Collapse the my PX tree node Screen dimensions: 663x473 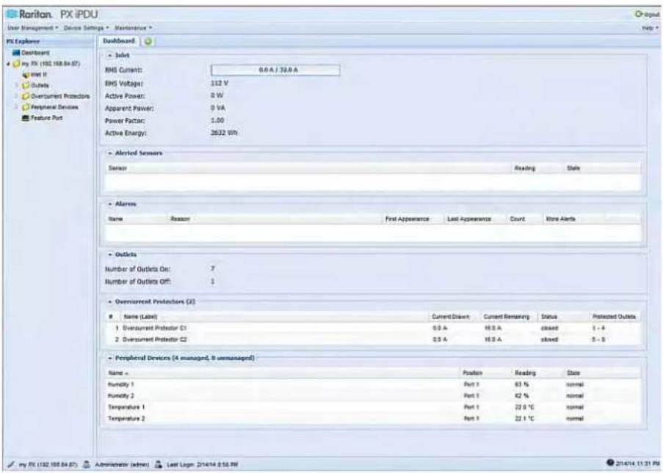pyautogui.click(x=9, y=64)
